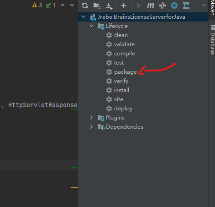215x207 pixels.
Task: Select the site lifecycle goal
Action: 119,99
